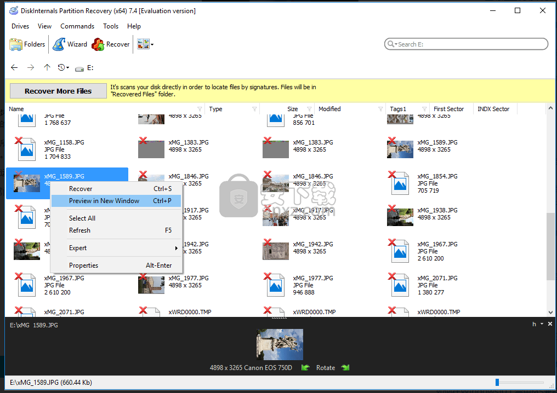Click the preview panel h button
The width and height of the screenshot is (557, 393).
coord(534,324)
